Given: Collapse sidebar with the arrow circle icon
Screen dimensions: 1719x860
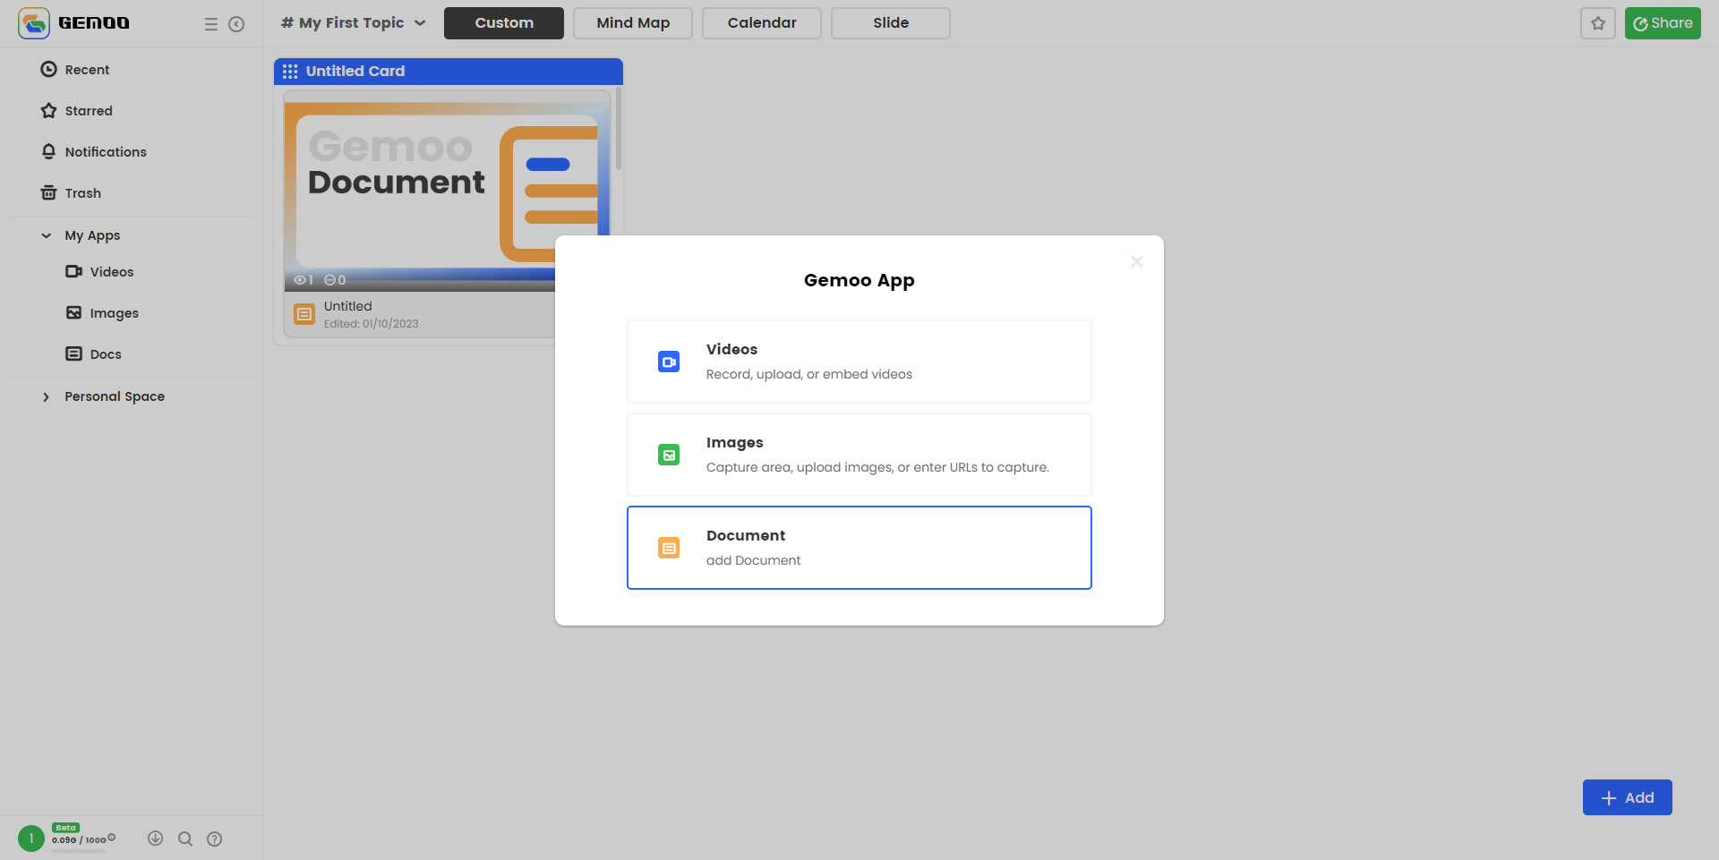Looking at the screenshot, I should point(236,24).
